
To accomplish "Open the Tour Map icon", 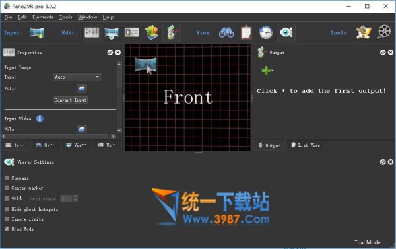I will pos(152,32).
